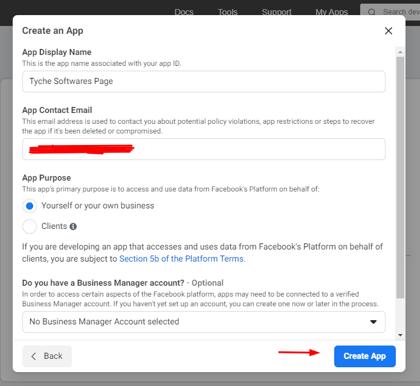The image size is (420, 386).
Task: Click the App Contact Email label
Action: [x=57, y=111]
